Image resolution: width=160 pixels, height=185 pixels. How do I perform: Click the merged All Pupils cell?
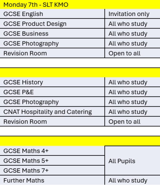(x=132, y=160)
